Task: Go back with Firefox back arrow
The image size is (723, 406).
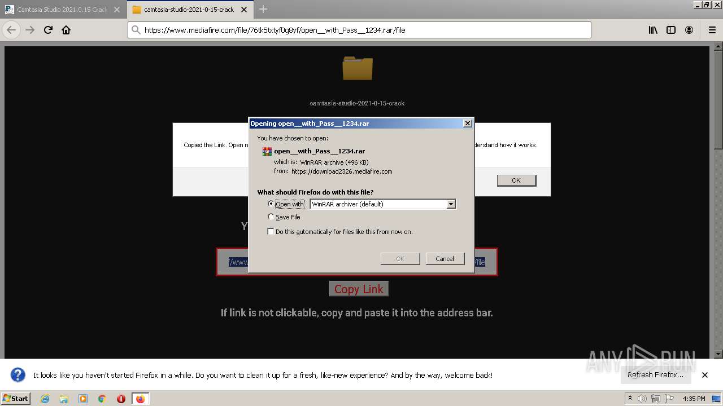Action: tap(11, 30)
